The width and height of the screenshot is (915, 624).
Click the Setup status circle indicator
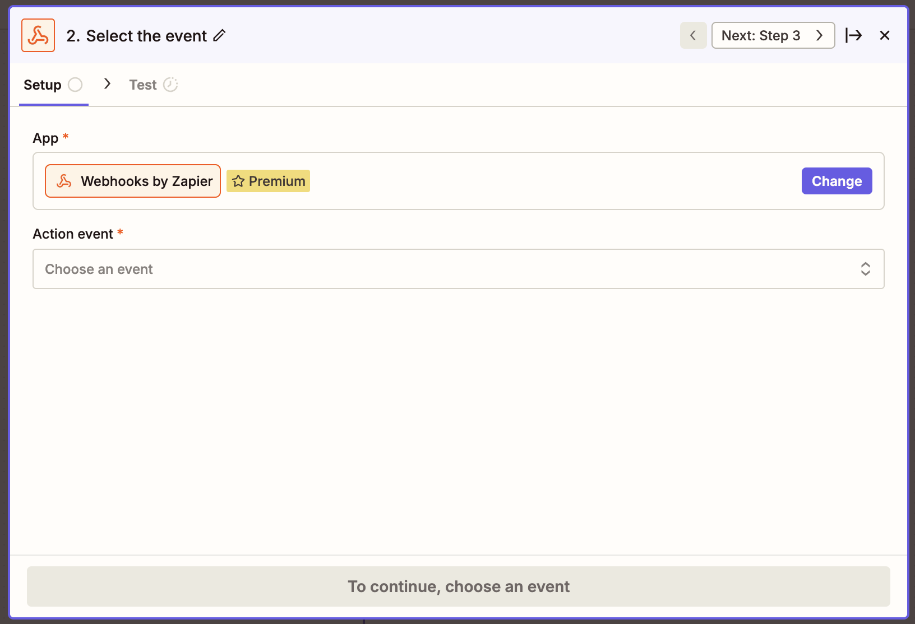click(x=75, y=85)
